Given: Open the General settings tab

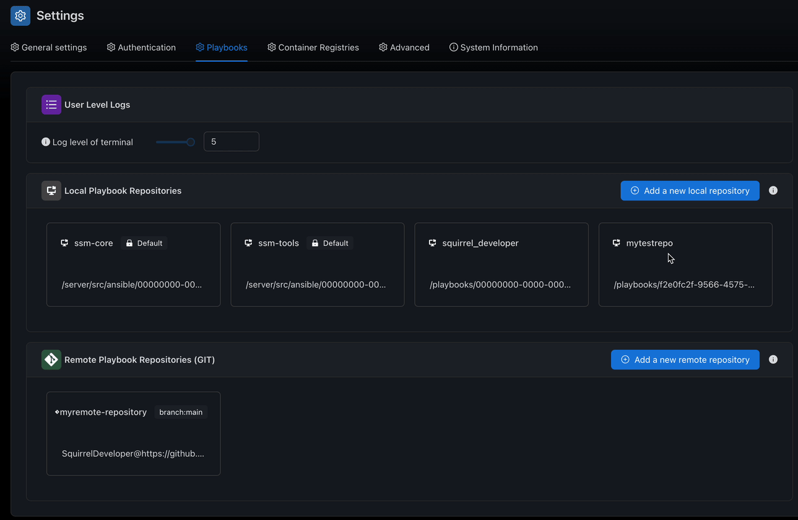Looking at the screenshot, I should pos(49,48).
